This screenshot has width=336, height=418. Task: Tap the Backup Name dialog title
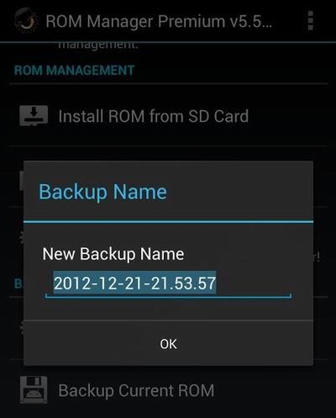coord(102,192)
